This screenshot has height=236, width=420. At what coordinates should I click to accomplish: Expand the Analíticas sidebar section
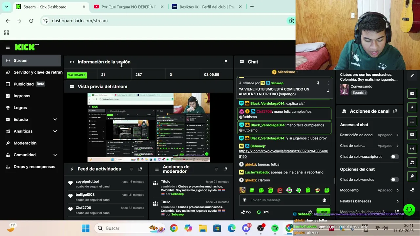31,131
